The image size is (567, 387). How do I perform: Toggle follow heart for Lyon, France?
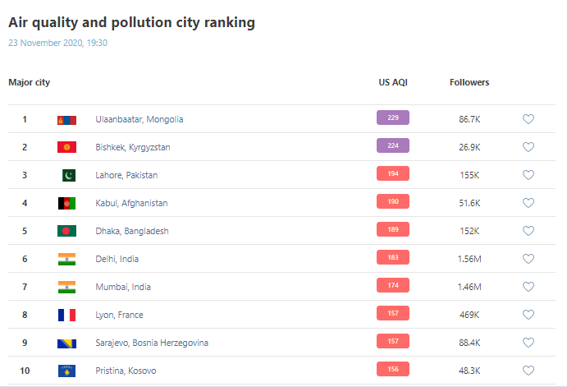(528, 316)
